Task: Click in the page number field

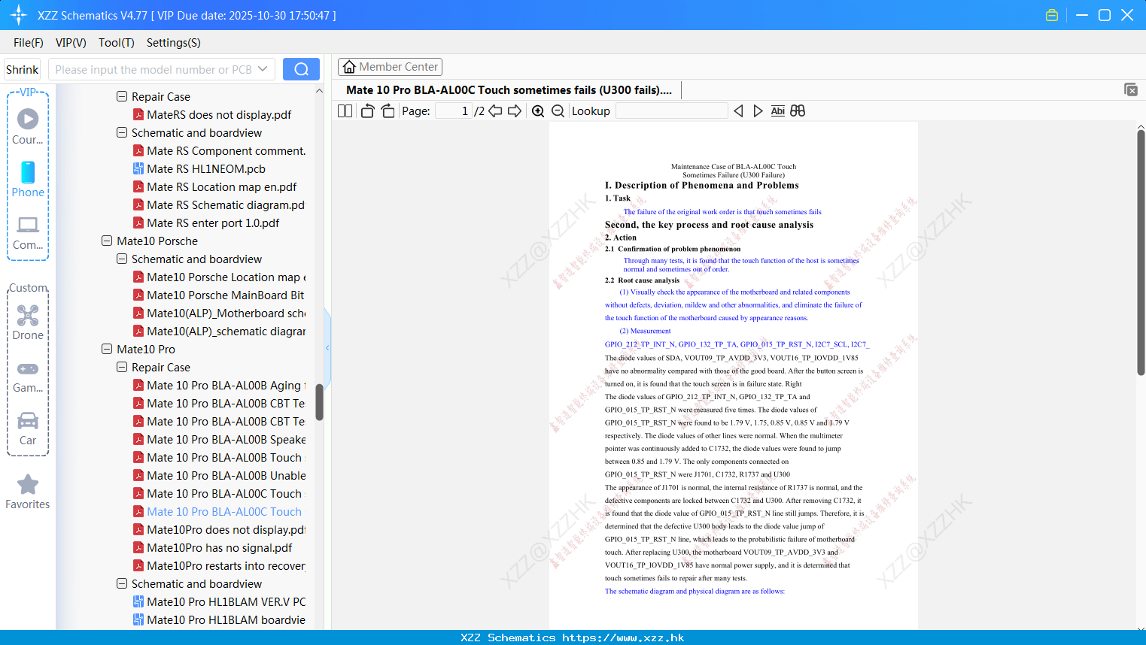Action: click(x=454, y=111)
